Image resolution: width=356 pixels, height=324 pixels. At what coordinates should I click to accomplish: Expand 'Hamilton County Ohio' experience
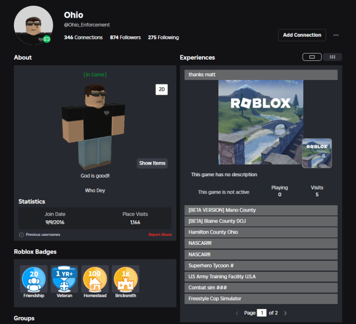261,232
